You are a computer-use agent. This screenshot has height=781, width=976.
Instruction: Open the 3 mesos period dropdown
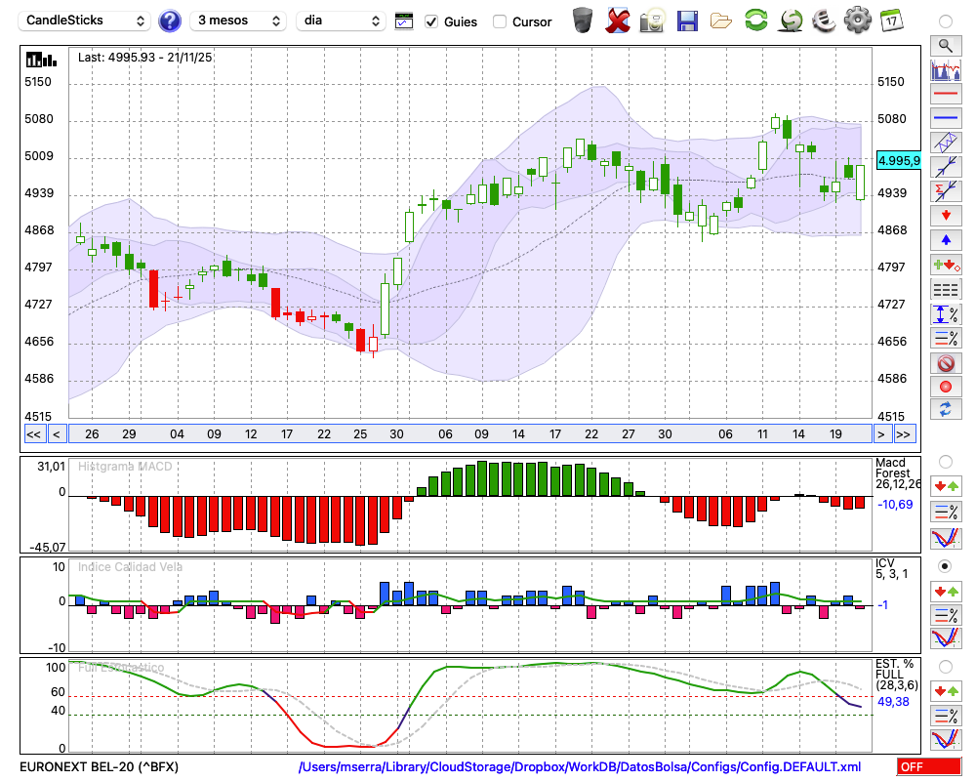[237, 21]
